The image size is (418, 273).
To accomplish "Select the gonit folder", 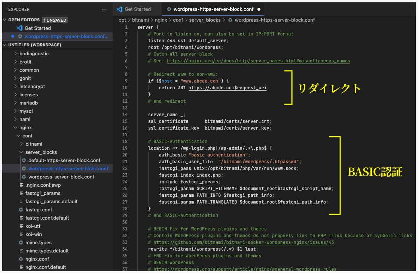I will pyautogui.click(x=25, y=78).
